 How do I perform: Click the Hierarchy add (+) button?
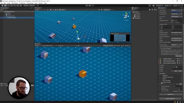[x=1, y=10]
